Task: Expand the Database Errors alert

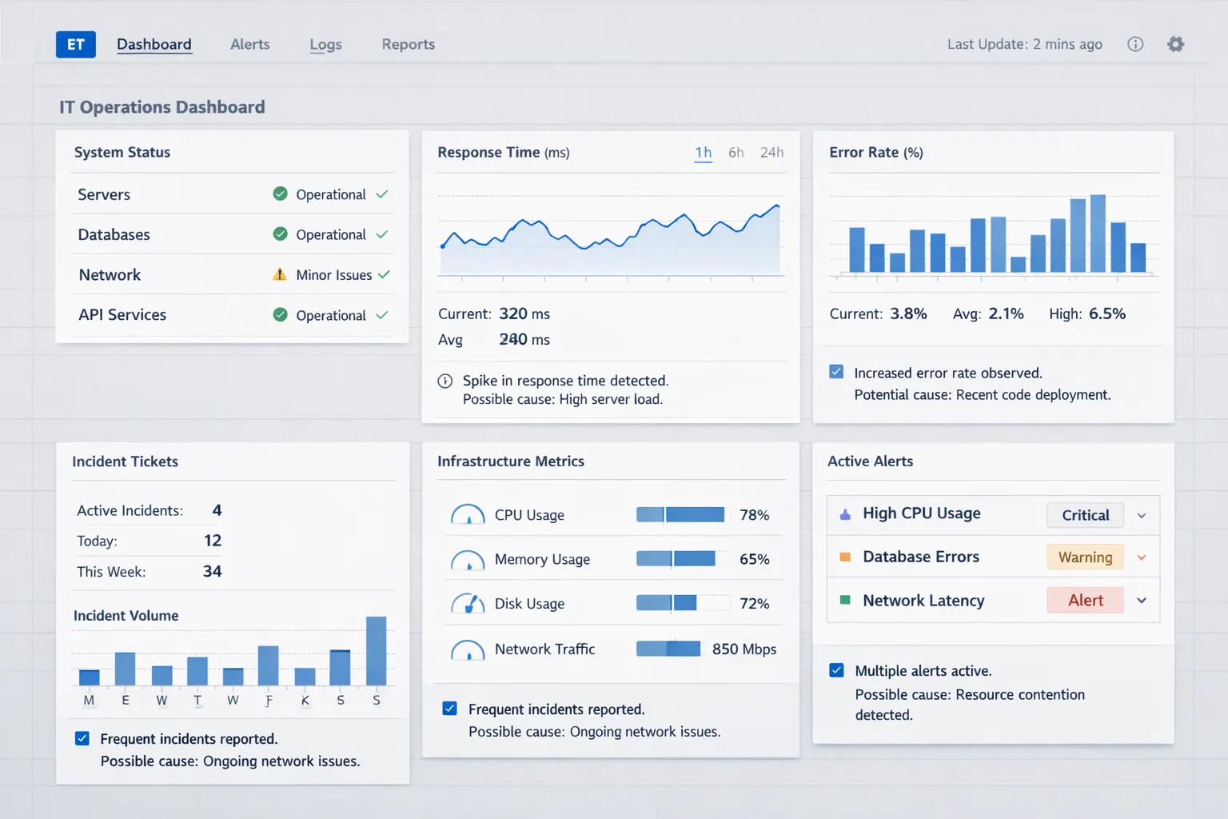Action: click(x=1142, y=557)
